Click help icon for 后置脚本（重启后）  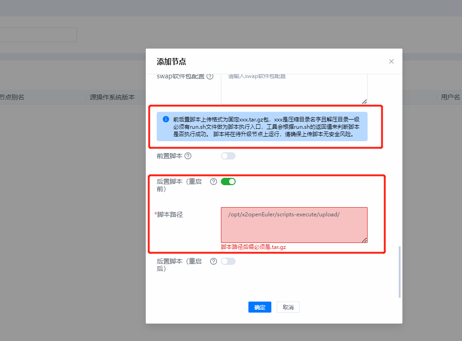(213, 261)
